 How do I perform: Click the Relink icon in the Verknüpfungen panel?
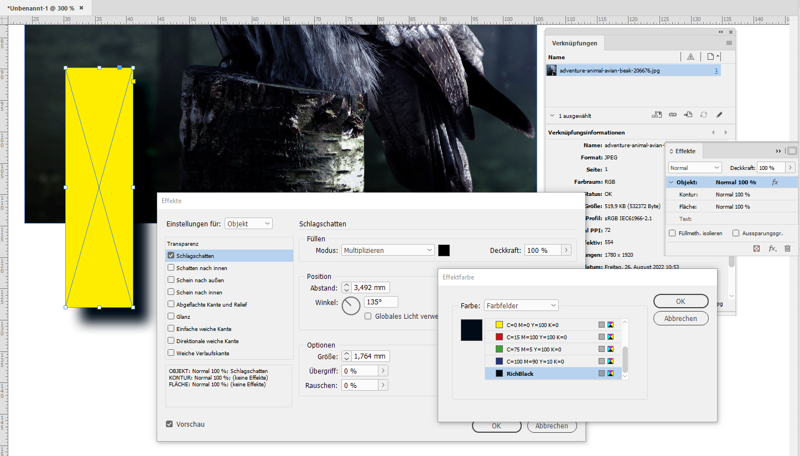coord(673,115)
